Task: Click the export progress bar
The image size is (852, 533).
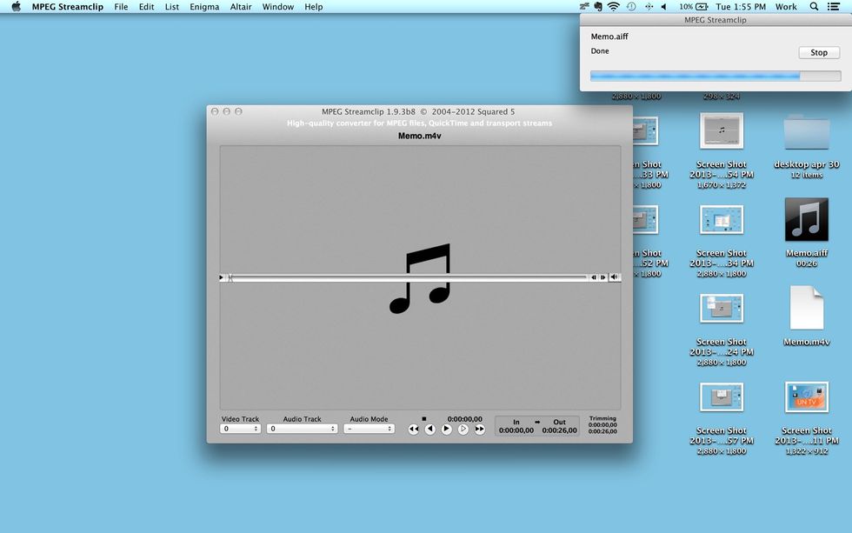Action: tap(716, 76)
